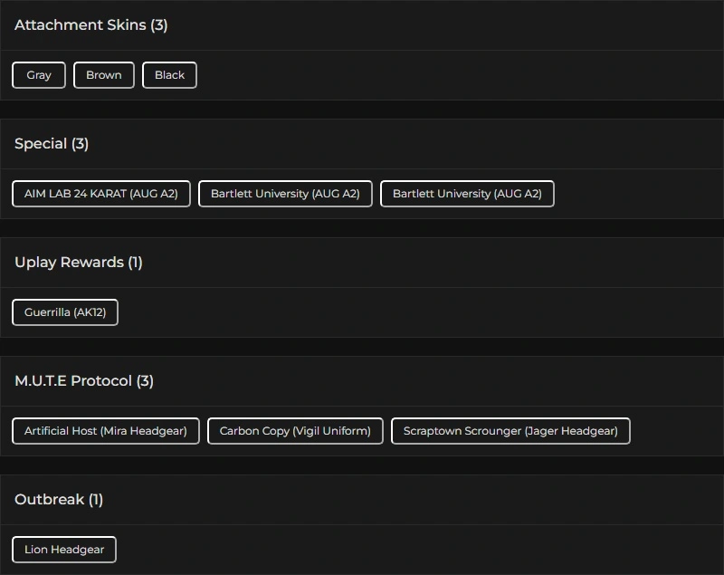Screen dimensions: 724x575
Task: Expand the Uplay Rewards heading
Action: [69, 263]
